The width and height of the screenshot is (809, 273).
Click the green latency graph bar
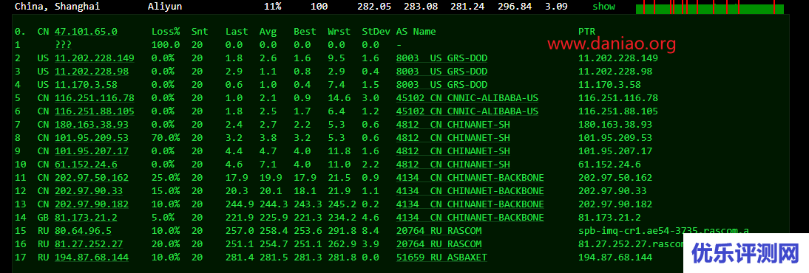coord(709,9)
